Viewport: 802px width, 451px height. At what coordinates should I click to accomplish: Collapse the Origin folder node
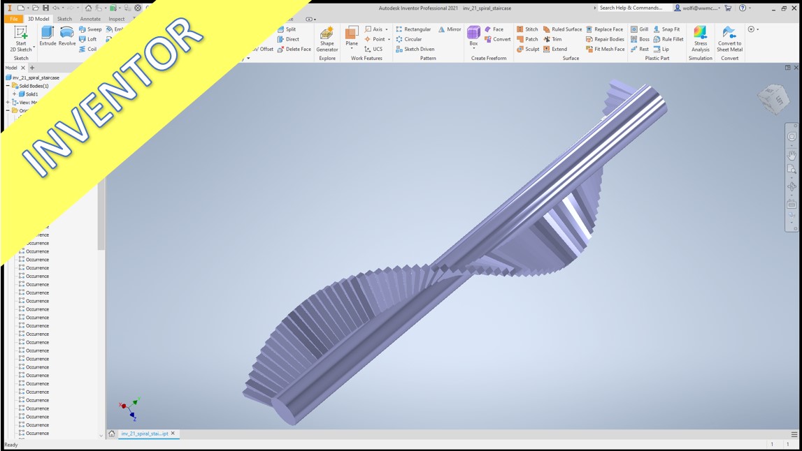[8, 110]
